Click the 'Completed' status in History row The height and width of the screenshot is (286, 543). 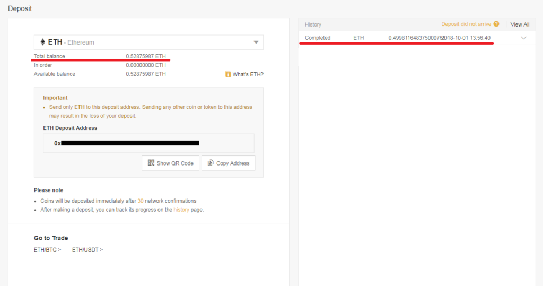(318, 38)
